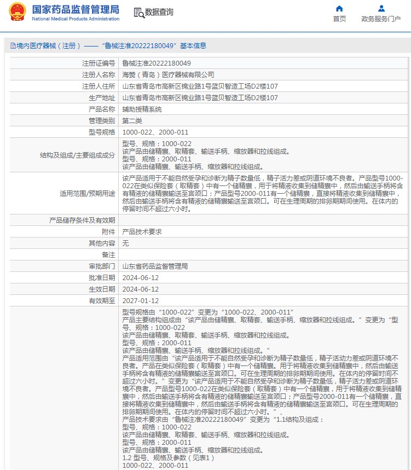Click the 其他内容 value 无
This screenshot has width=411, height=470.
click(126, 243)
